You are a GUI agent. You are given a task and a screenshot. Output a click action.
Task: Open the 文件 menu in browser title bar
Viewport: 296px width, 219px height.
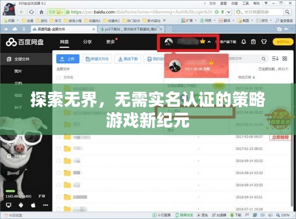[212, 3]
